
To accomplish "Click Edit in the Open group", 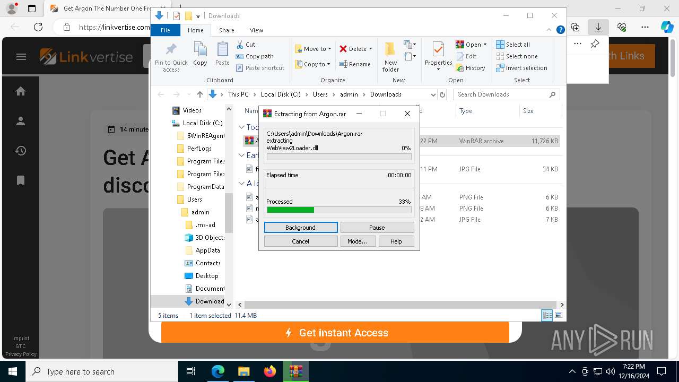I will pyautogui.click(x=466, y=56).
